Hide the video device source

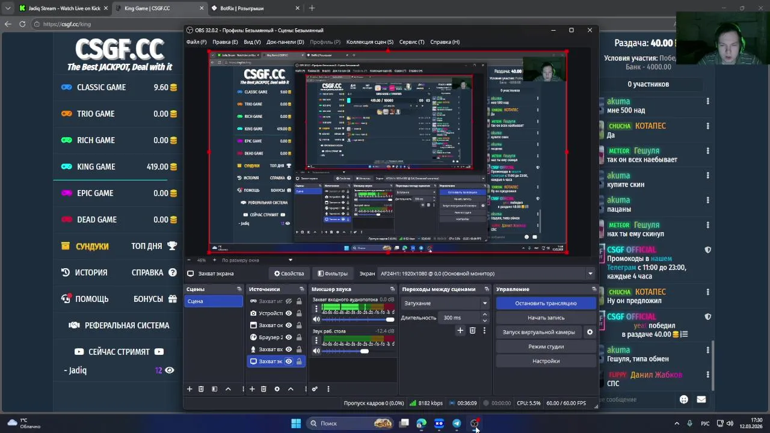point(289,313)
